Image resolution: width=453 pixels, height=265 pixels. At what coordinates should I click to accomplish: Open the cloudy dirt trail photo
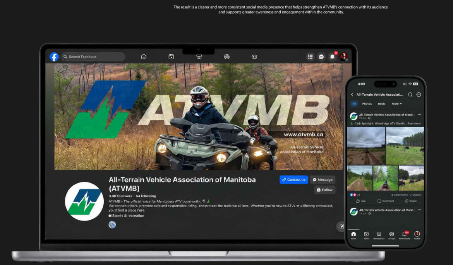coord(366,146)
